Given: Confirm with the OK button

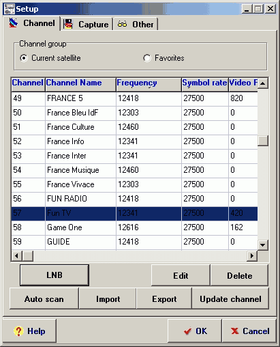Looking at the screenshot, I should [x=195, y=331].
